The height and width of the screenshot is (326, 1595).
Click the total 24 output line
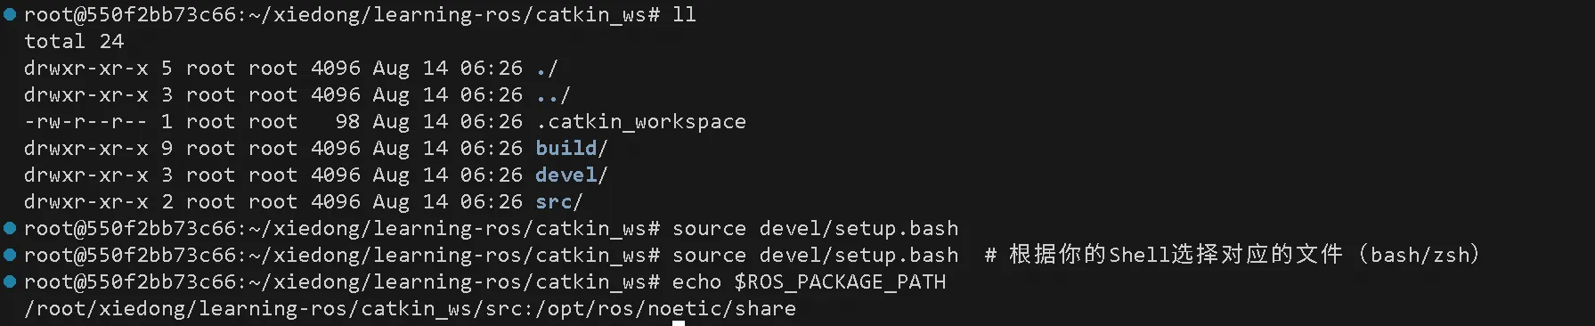pos(74,41)
